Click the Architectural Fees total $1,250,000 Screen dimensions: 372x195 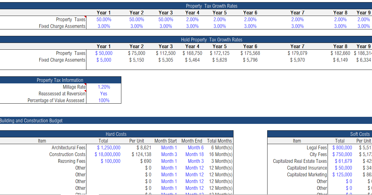coord(109,147)
